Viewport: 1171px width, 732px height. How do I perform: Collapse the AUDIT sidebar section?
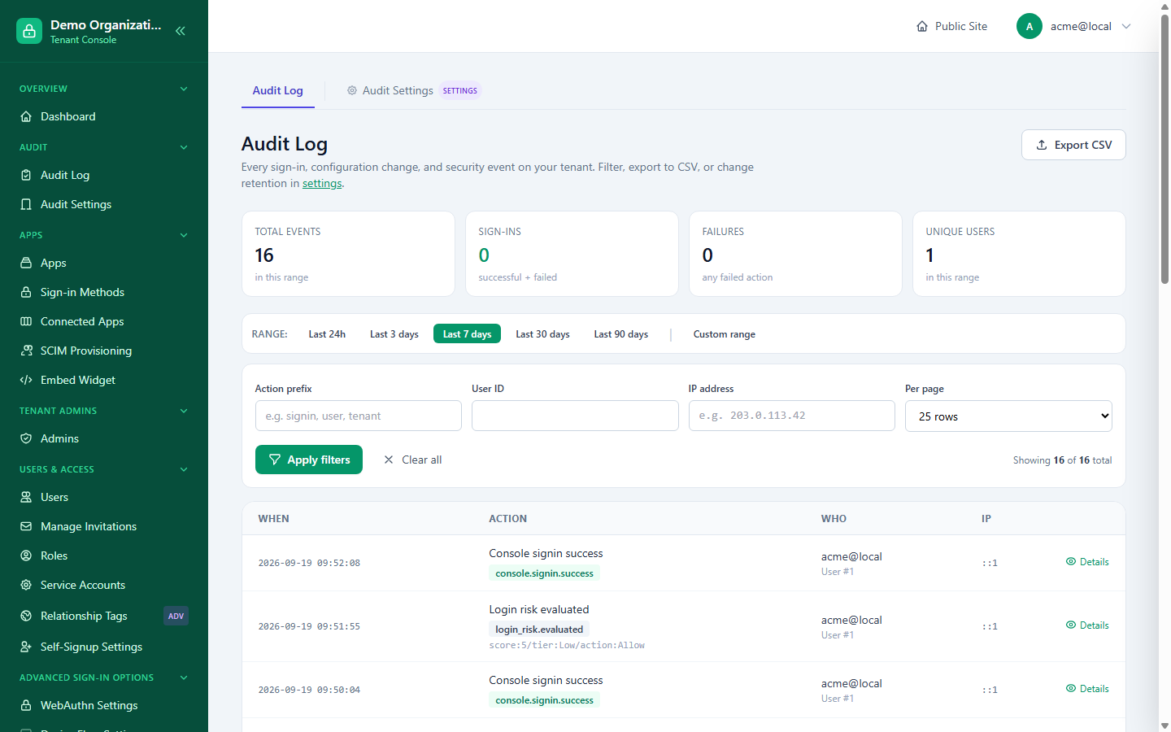184,147
